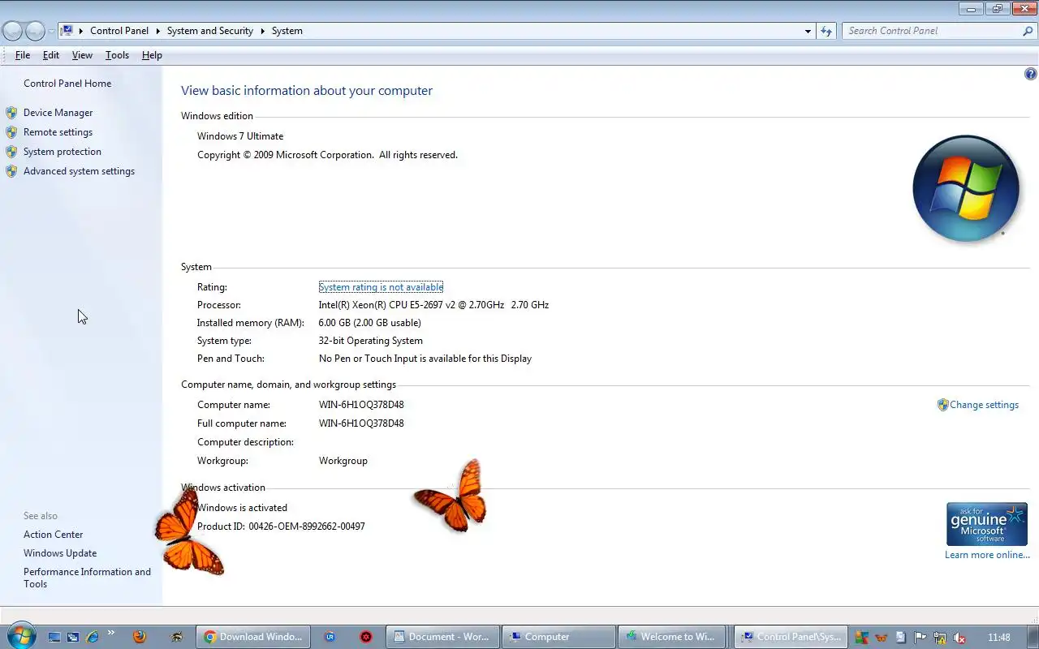This screenshot has height=649, width=1039.
Task: Open Action Center under See also
Action: [53, 535]
